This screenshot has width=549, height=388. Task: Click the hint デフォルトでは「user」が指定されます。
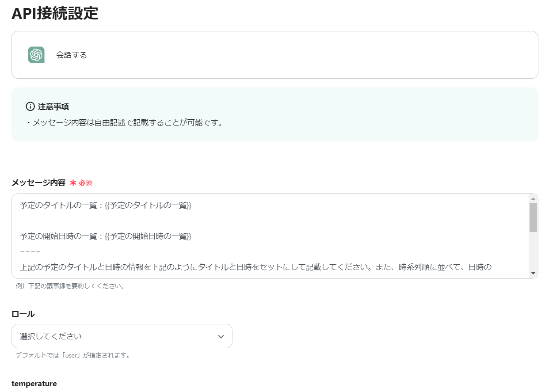pos(73,355)
